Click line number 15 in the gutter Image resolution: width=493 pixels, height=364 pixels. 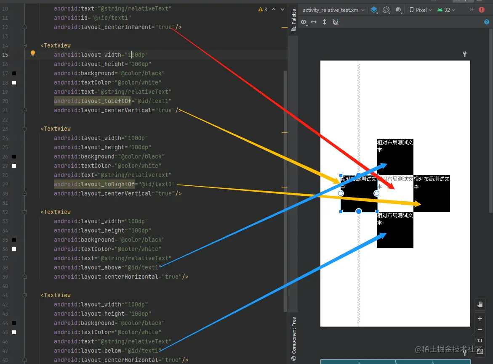[x=5, y=55]
